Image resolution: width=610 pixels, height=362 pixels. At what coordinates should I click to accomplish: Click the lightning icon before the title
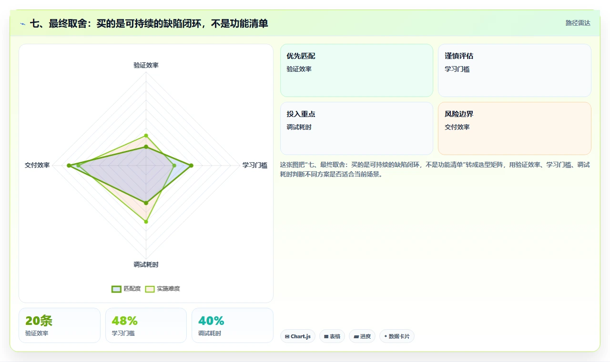pos(23,24)
